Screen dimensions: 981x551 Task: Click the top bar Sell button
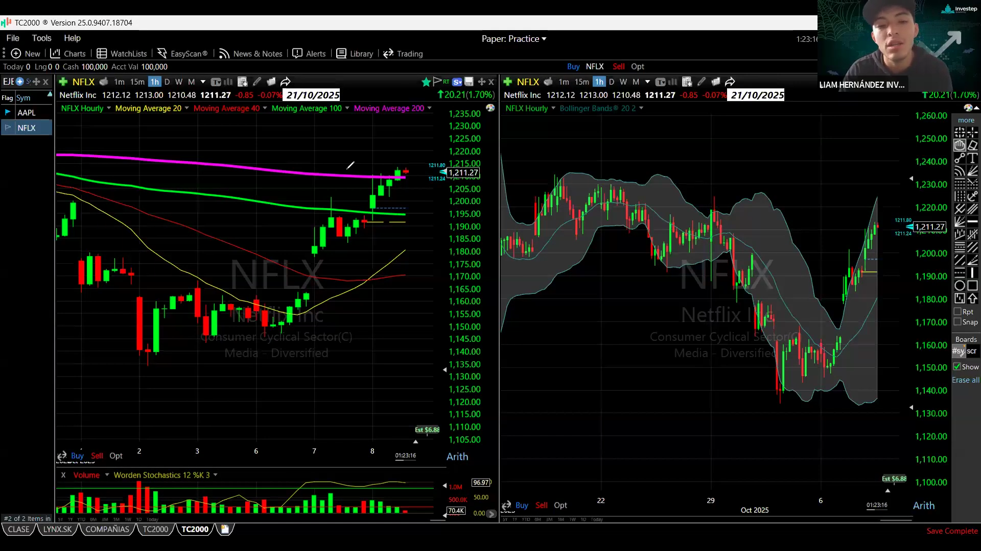[618, 66]
